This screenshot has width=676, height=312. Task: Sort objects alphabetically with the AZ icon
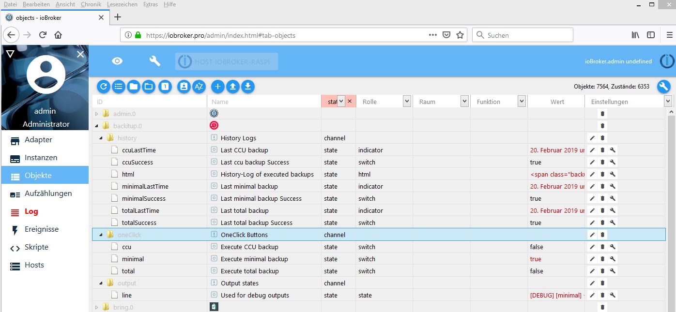point(199,87)
